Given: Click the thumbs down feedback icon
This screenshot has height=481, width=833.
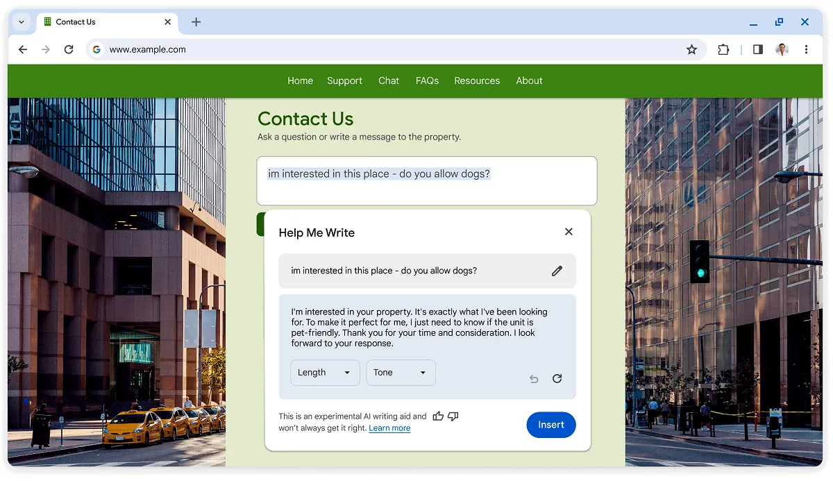Looking at the screenshot, I should (453, 416).
